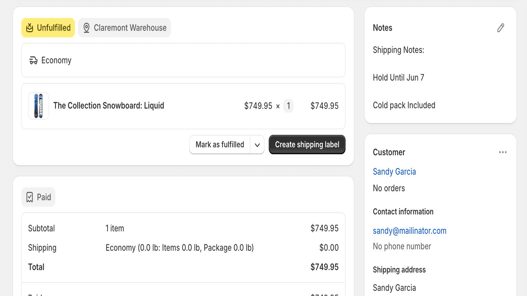Click the bold Total amount $749.95
The height and width of the screenshot is (296, 527).
324,267
